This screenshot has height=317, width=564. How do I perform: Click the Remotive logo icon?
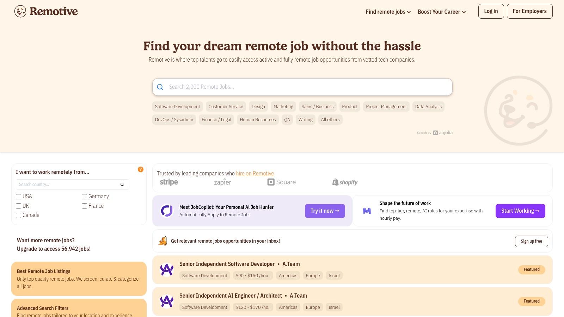tap(20, 11)
